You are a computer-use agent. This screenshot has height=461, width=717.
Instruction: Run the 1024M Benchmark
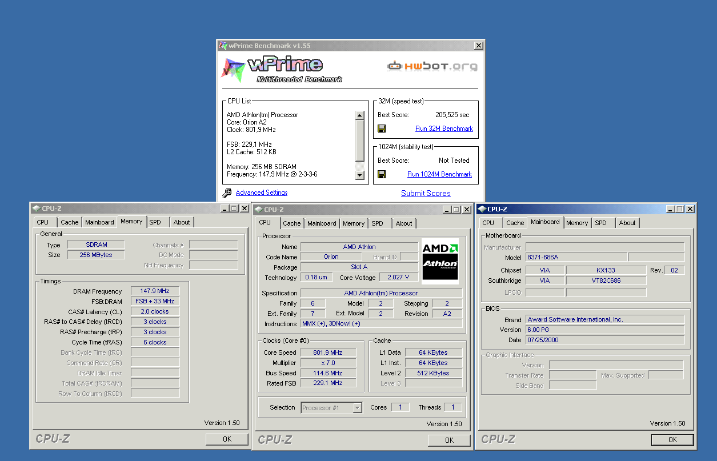pos(439,174)
